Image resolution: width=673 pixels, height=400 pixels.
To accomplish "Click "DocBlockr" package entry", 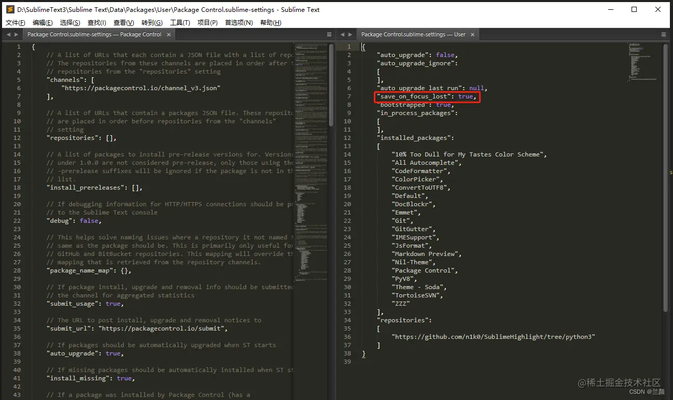I will 414,204.
